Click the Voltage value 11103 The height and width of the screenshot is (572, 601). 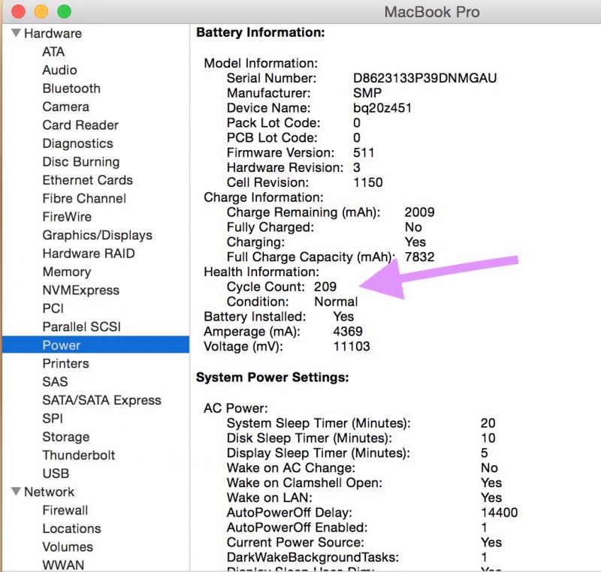352,347
